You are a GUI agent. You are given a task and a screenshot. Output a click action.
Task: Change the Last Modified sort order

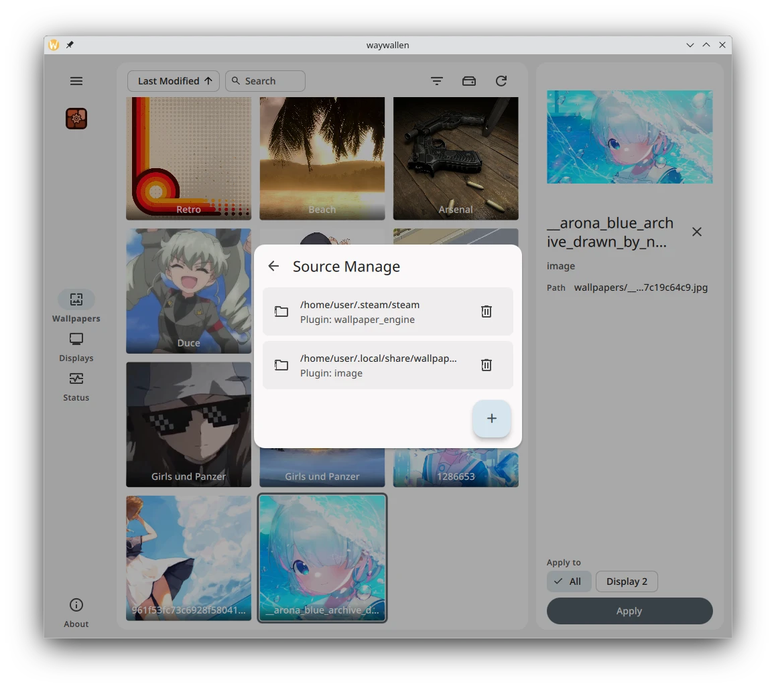click(173, 81)
